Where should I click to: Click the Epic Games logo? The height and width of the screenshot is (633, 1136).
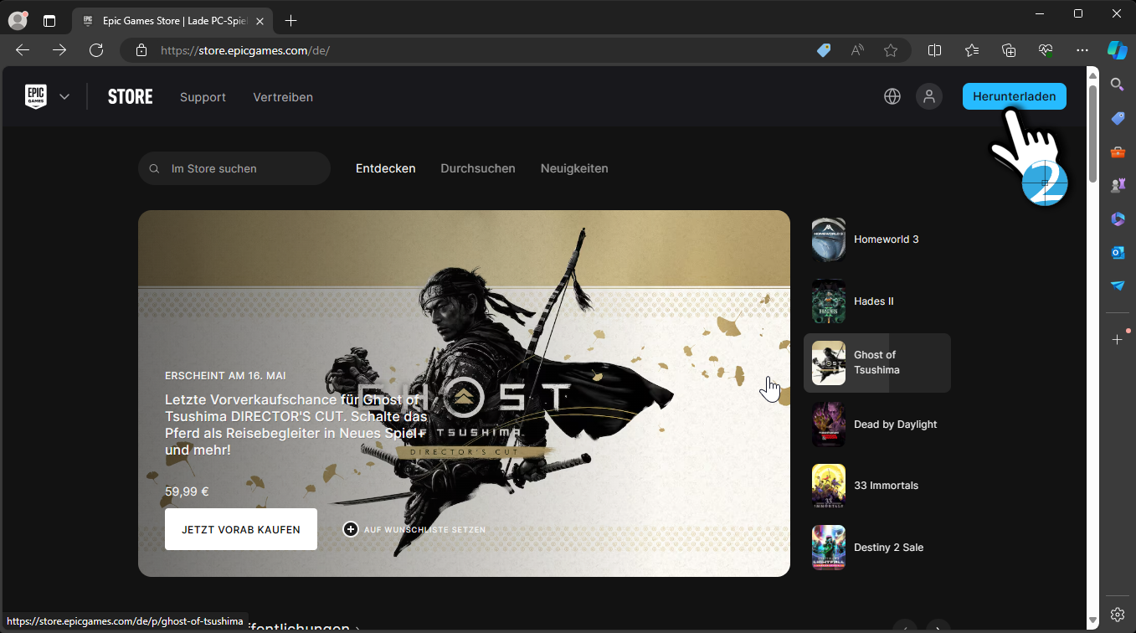tap(36, 96)
